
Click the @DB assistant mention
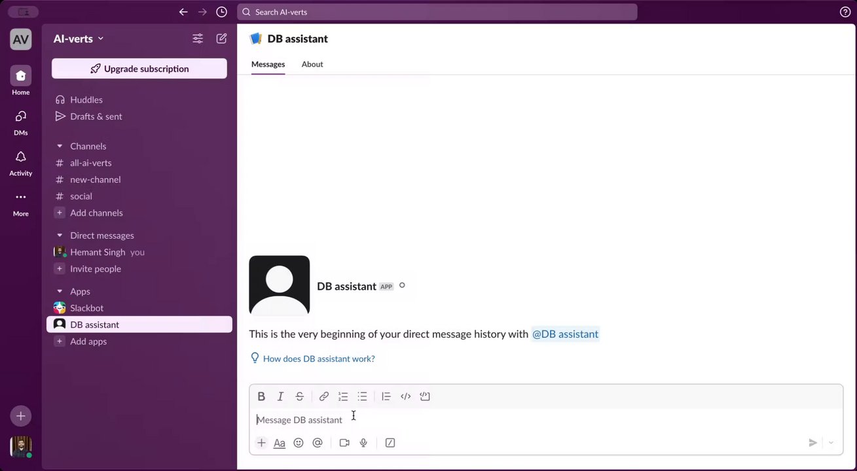pos(565,334)
